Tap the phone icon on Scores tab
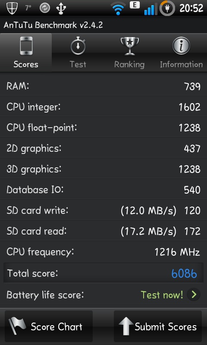 pyautogui.click(x=26, y=46)
